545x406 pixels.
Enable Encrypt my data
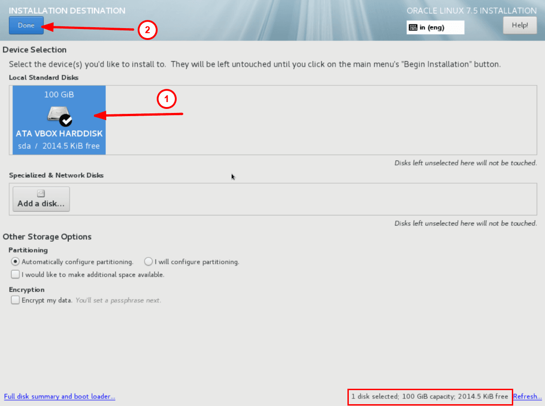tap(15, 300)
